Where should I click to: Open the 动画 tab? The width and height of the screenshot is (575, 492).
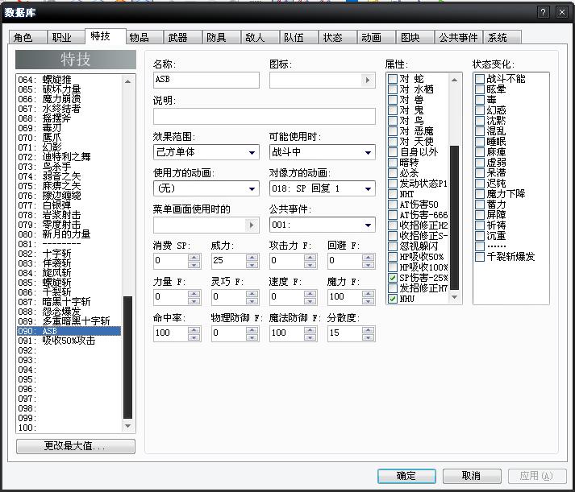click(377, 37)
